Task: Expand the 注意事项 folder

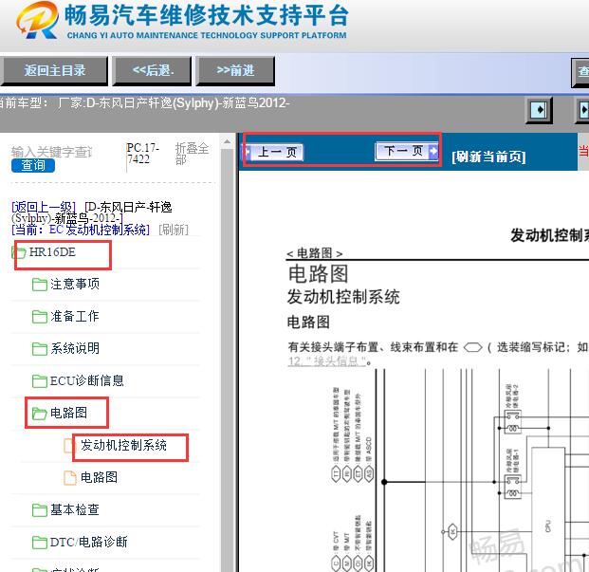Action: [75, 284]
